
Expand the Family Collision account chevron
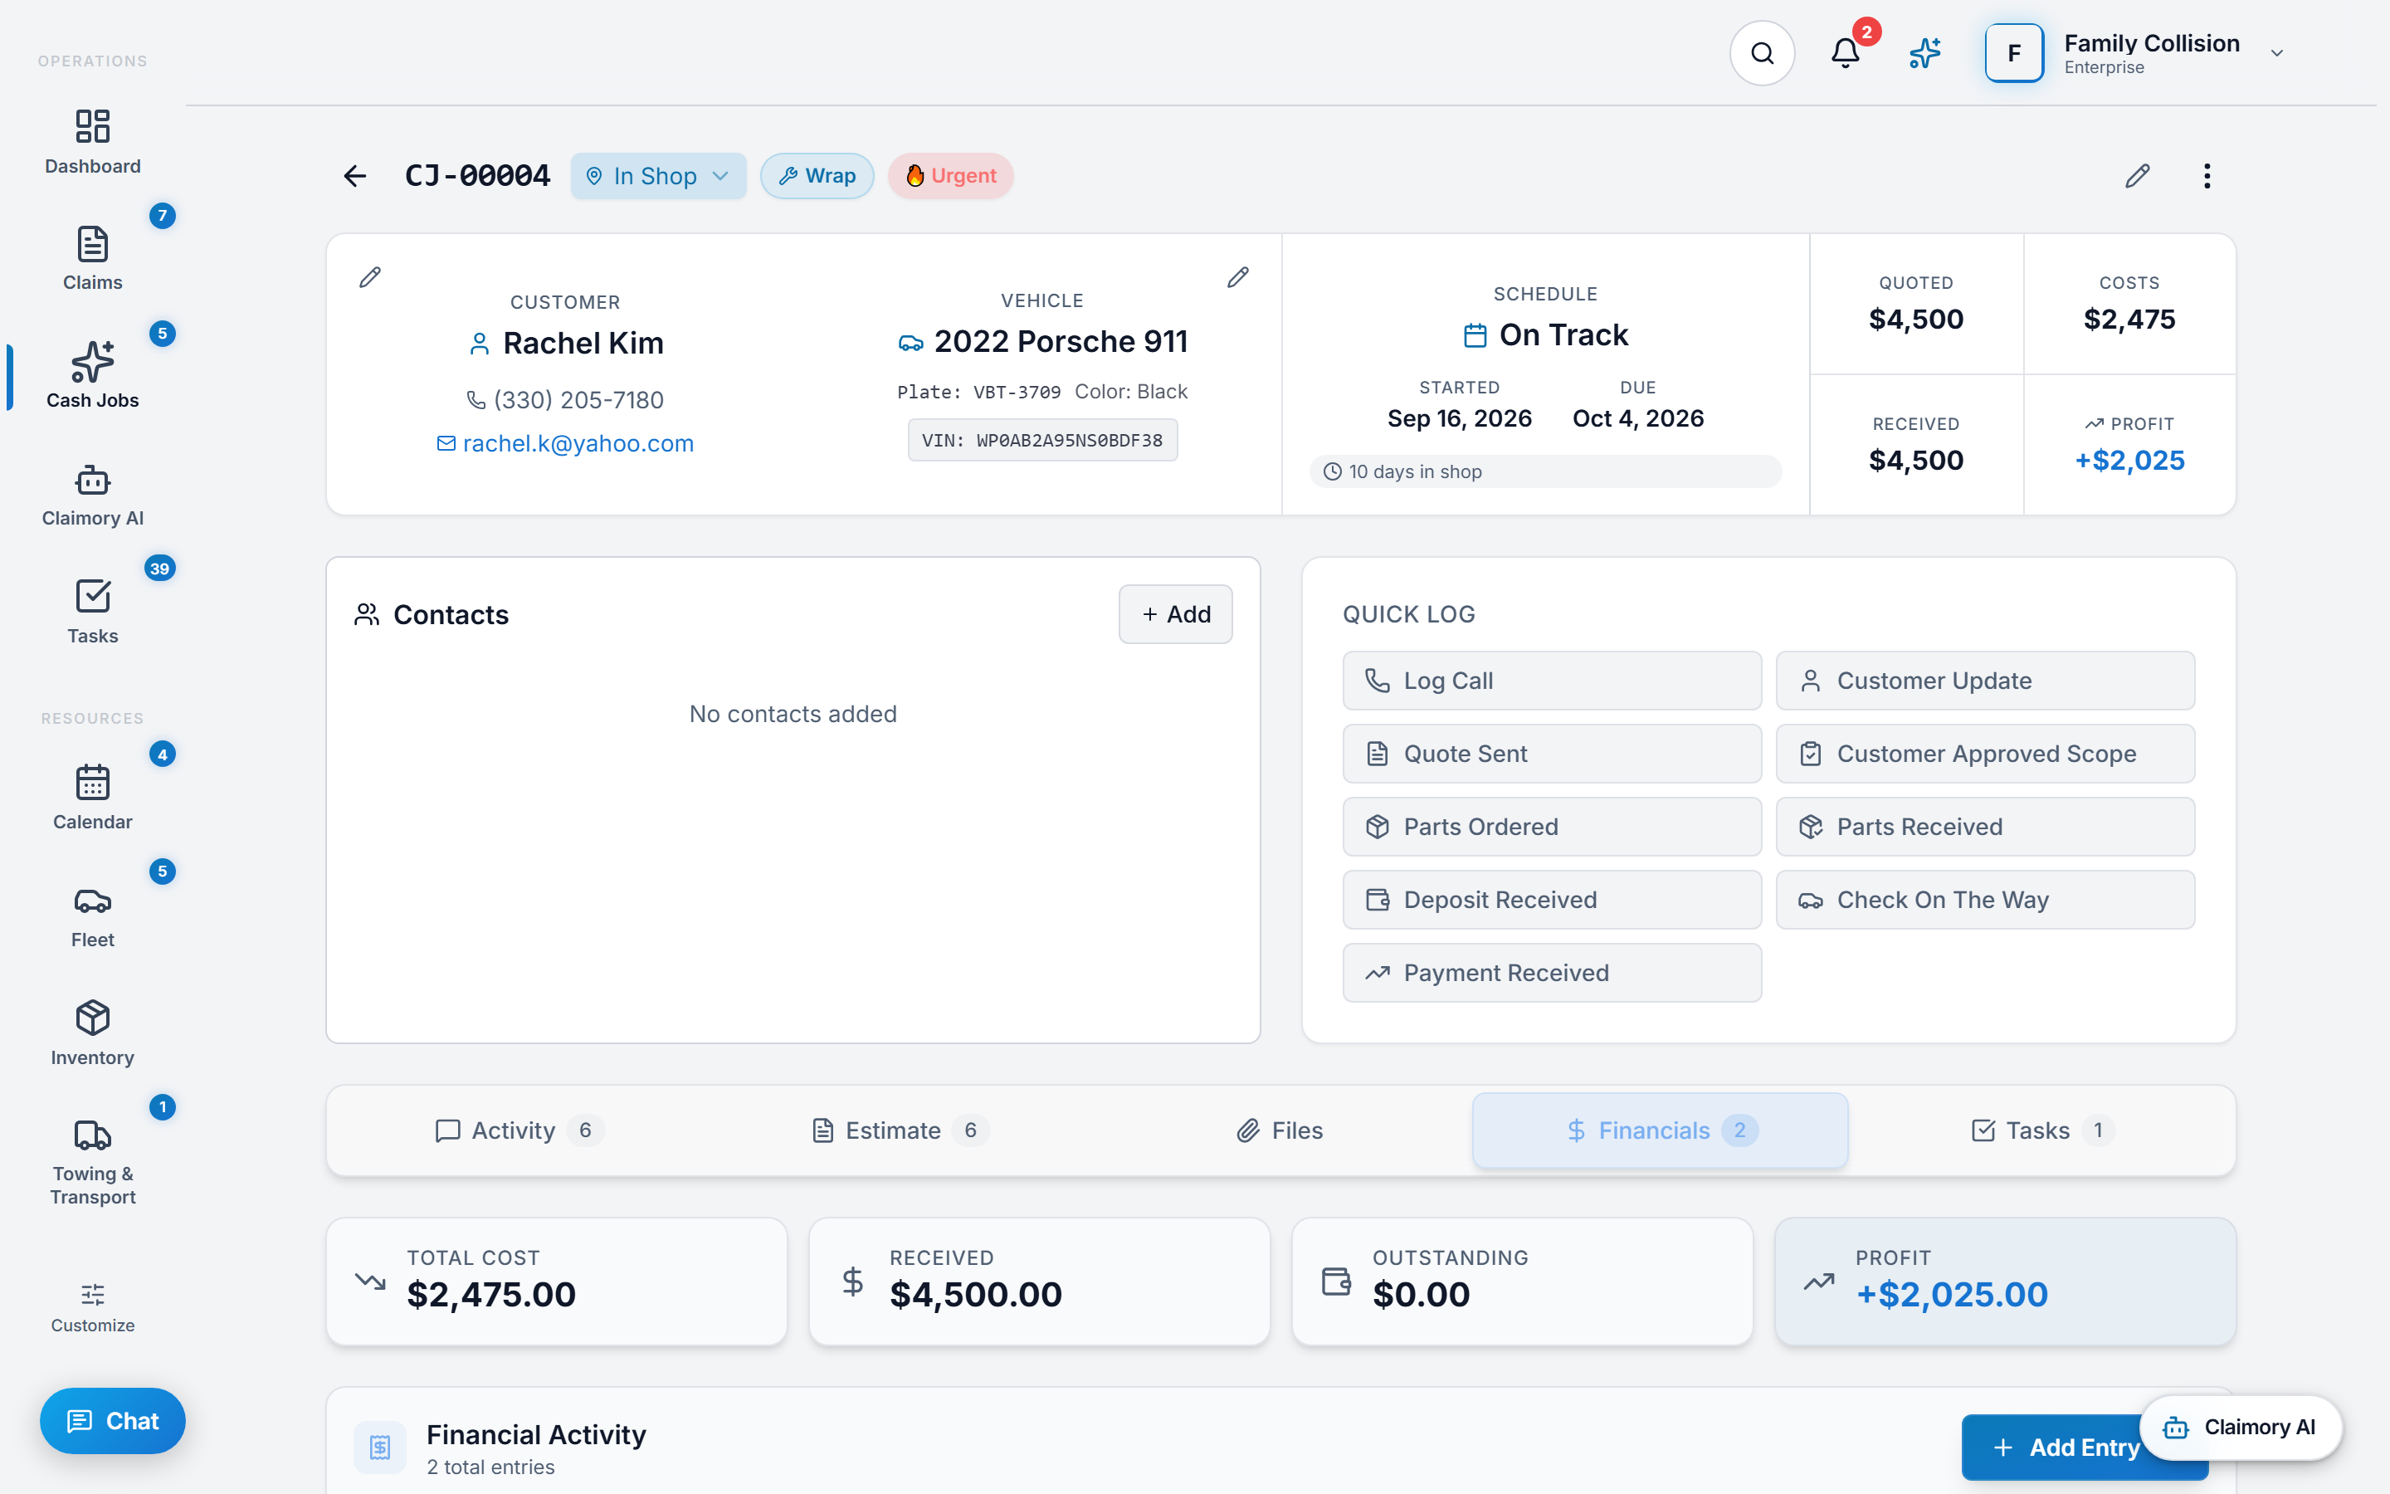[2277, 53]
